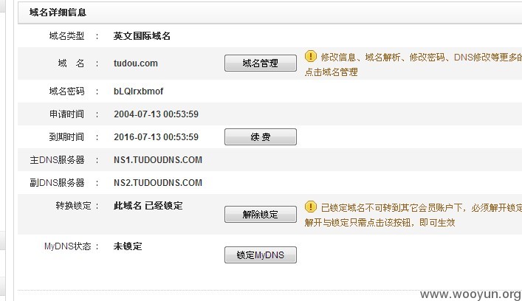Click the 域名管理 button
522x301 pixels.
pyautogui.click(x=261, y=63)
